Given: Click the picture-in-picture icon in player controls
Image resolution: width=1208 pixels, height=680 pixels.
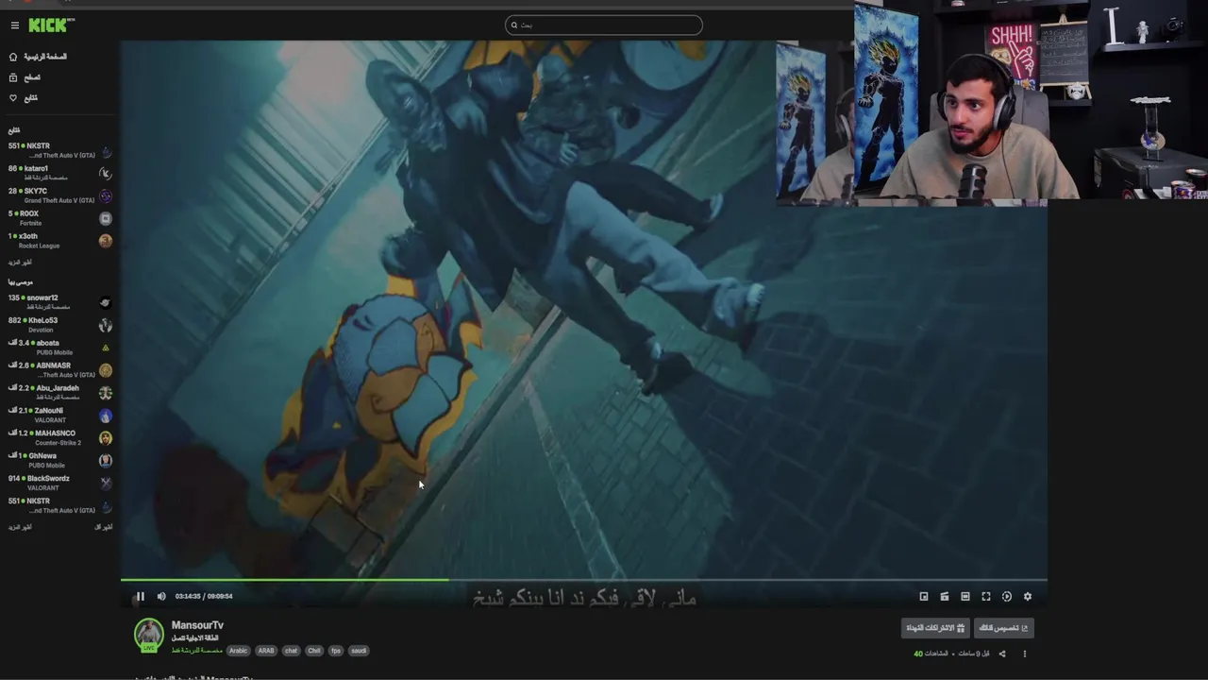Looking at the screenshot, I should click(924, 596).
